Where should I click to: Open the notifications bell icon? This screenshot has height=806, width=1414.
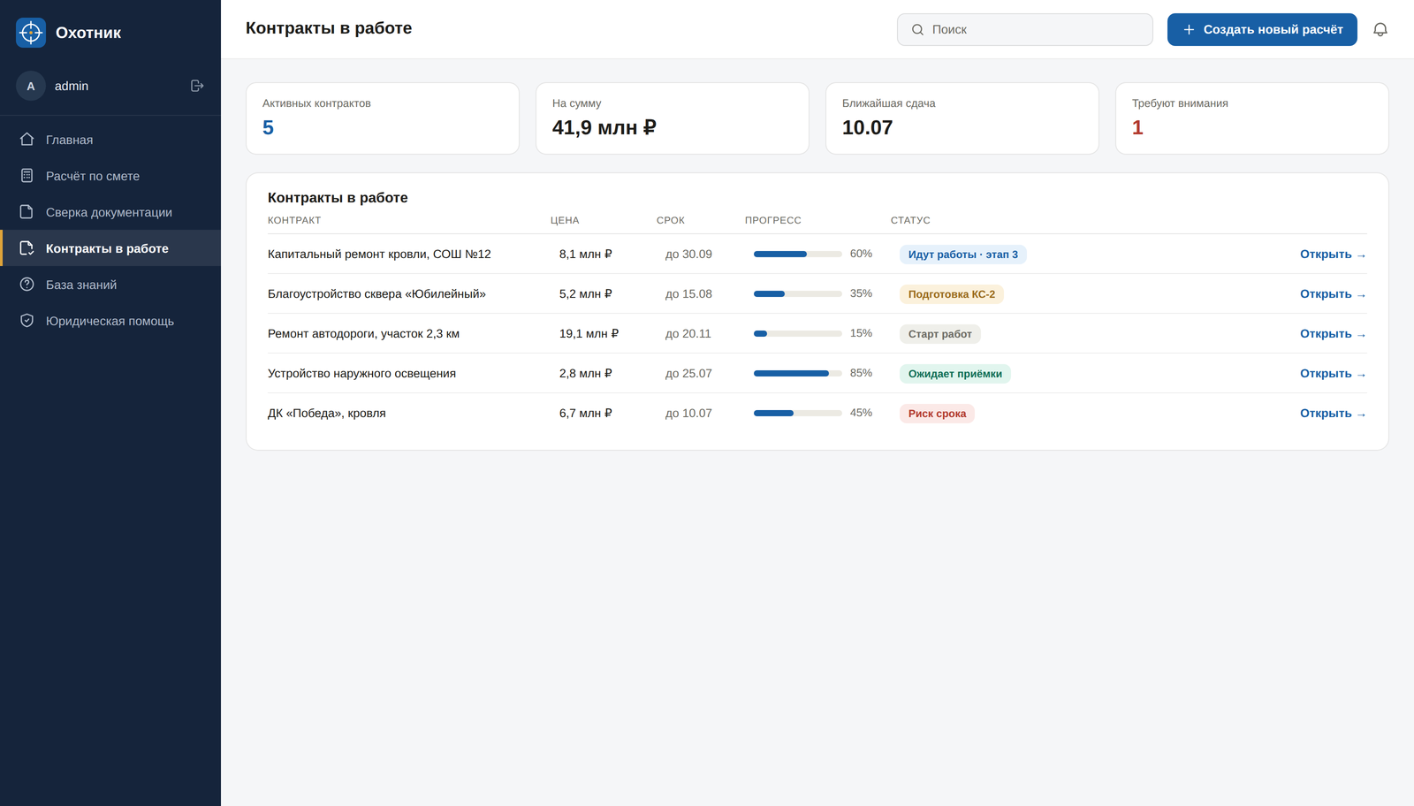click(1380, 29)
